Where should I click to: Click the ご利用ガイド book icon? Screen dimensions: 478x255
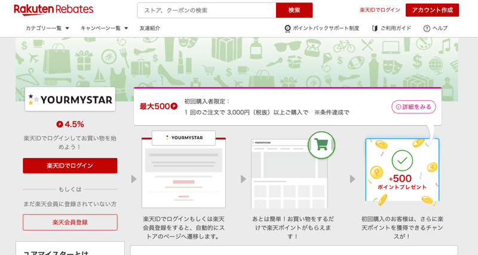pos(375,28)
